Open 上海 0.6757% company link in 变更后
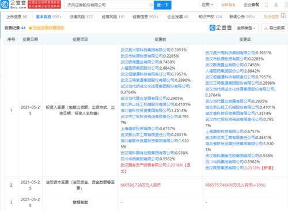The image size is (288, 211). tap(225, 131)
